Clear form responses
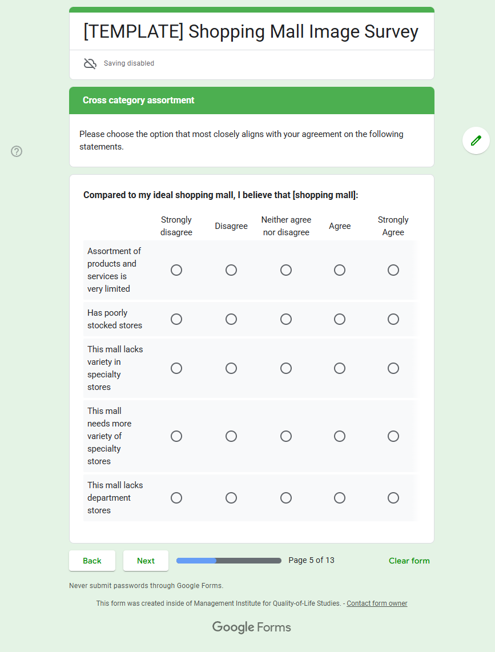The height and width of the screenshot is (652, 495). point(409,561)
